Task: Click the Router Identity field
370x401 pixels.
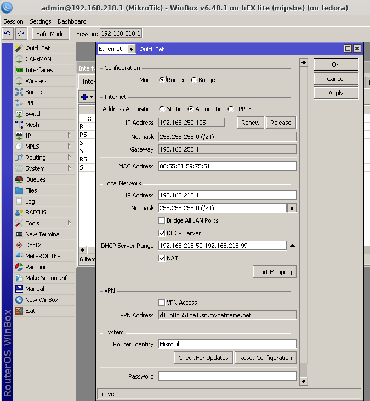Action: pos(227,344)
